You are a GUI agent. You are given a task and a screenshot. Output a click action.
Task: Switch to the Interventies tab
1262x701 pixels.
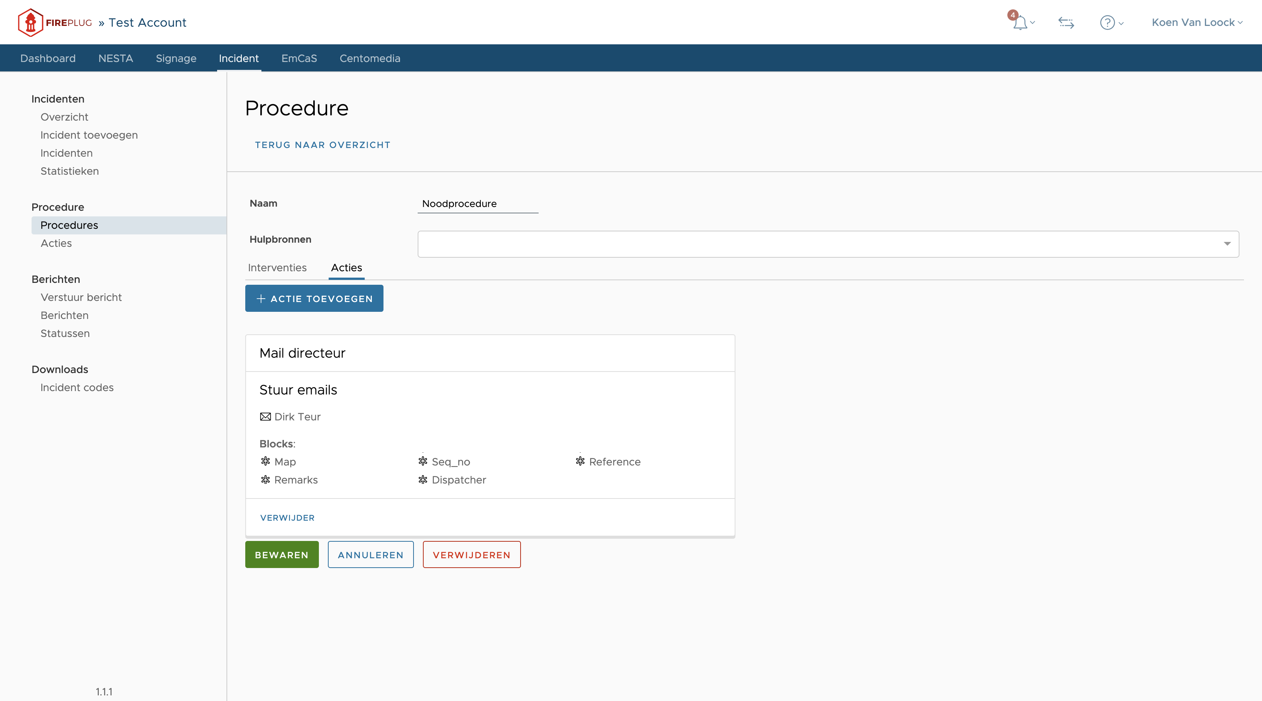click(277, 267)
